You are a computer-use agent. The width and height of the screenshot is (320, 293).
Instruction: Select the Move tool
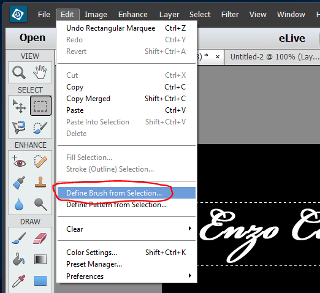(x=19, y=106)
